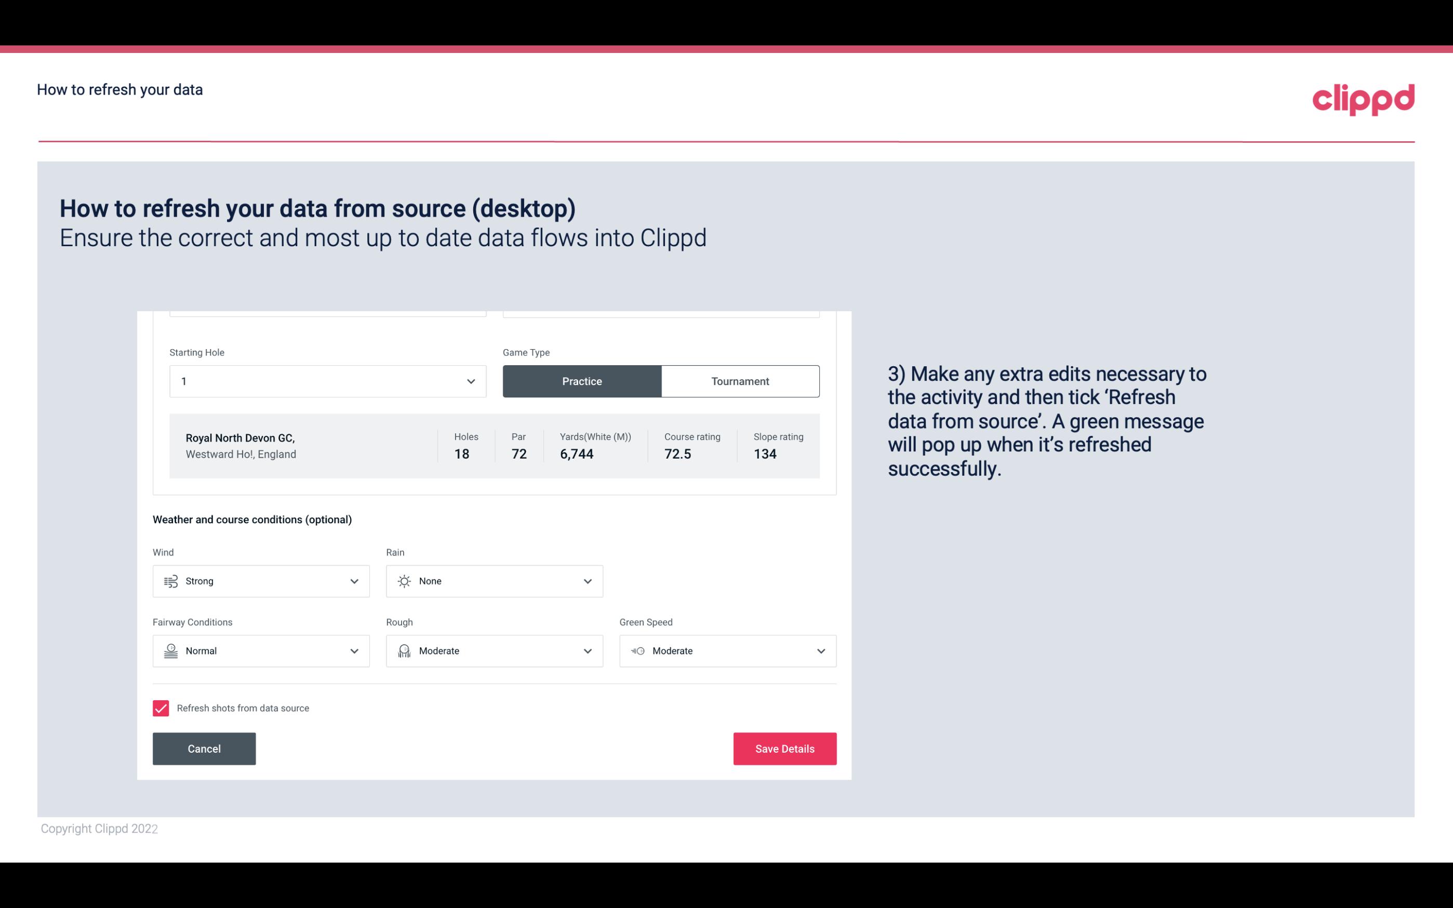The width and height of the screenshot is (1453, 908).
Task: Click the green speed dropdown icon
Action: click(x=820, y=651)
